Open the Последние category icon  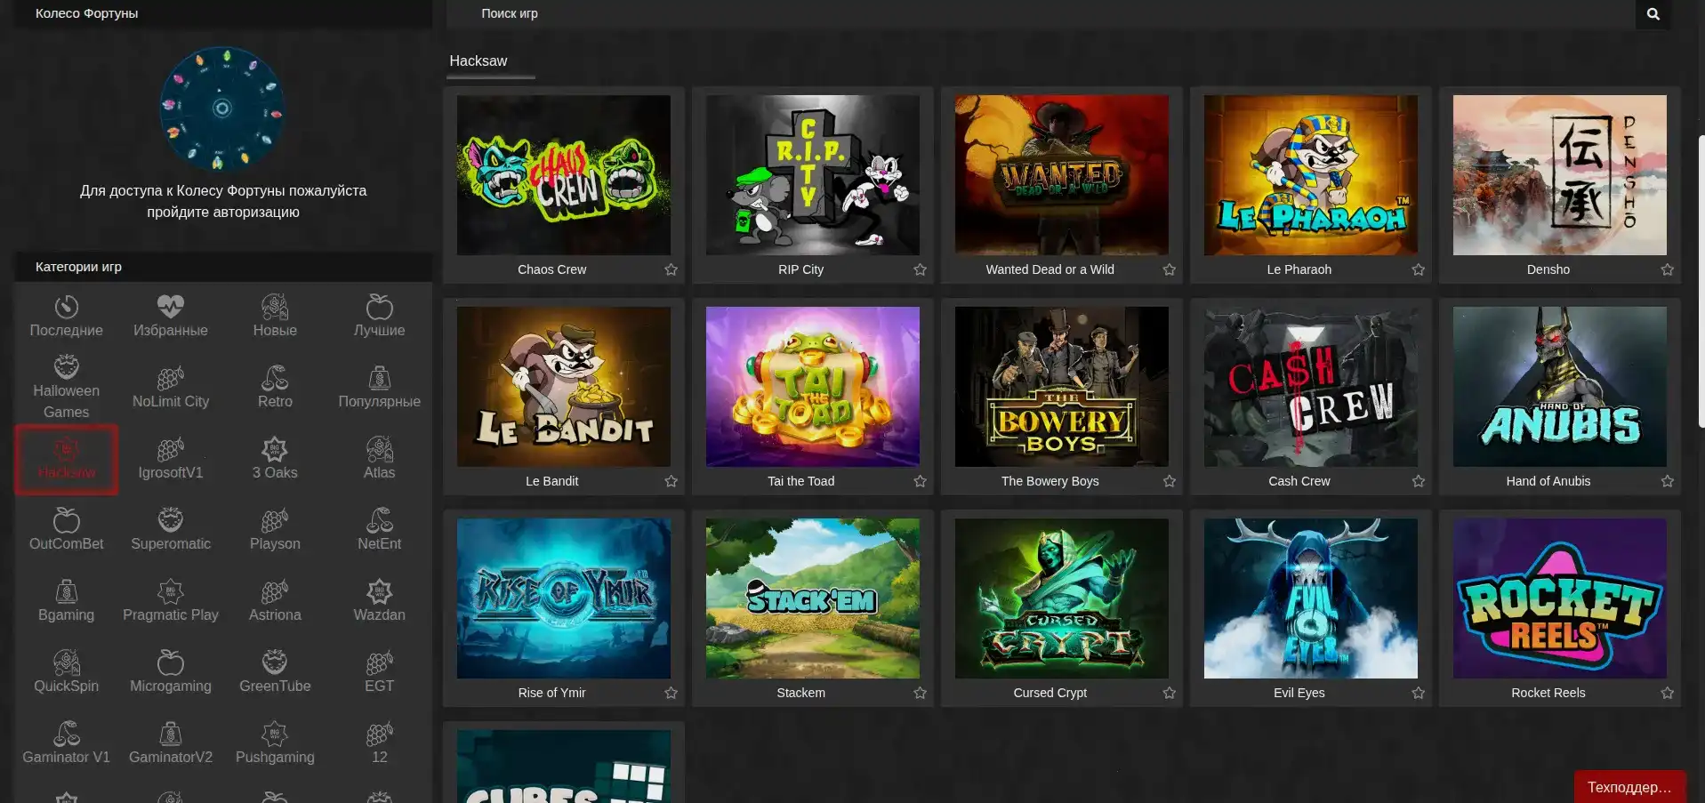(67, 308)
